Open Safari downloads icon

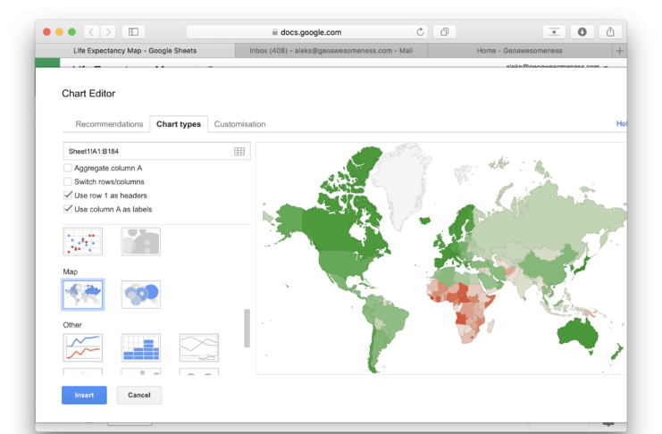pyautogui.click(x=582, y=32)
